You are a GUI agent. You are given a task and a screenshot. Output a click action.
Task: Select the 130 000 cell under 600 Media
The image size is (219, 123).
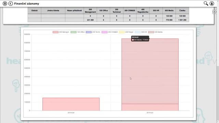point(169,16)
